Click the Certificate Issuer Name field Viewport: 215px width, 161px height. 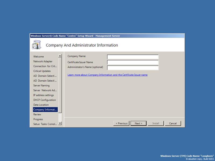[132, 62]
